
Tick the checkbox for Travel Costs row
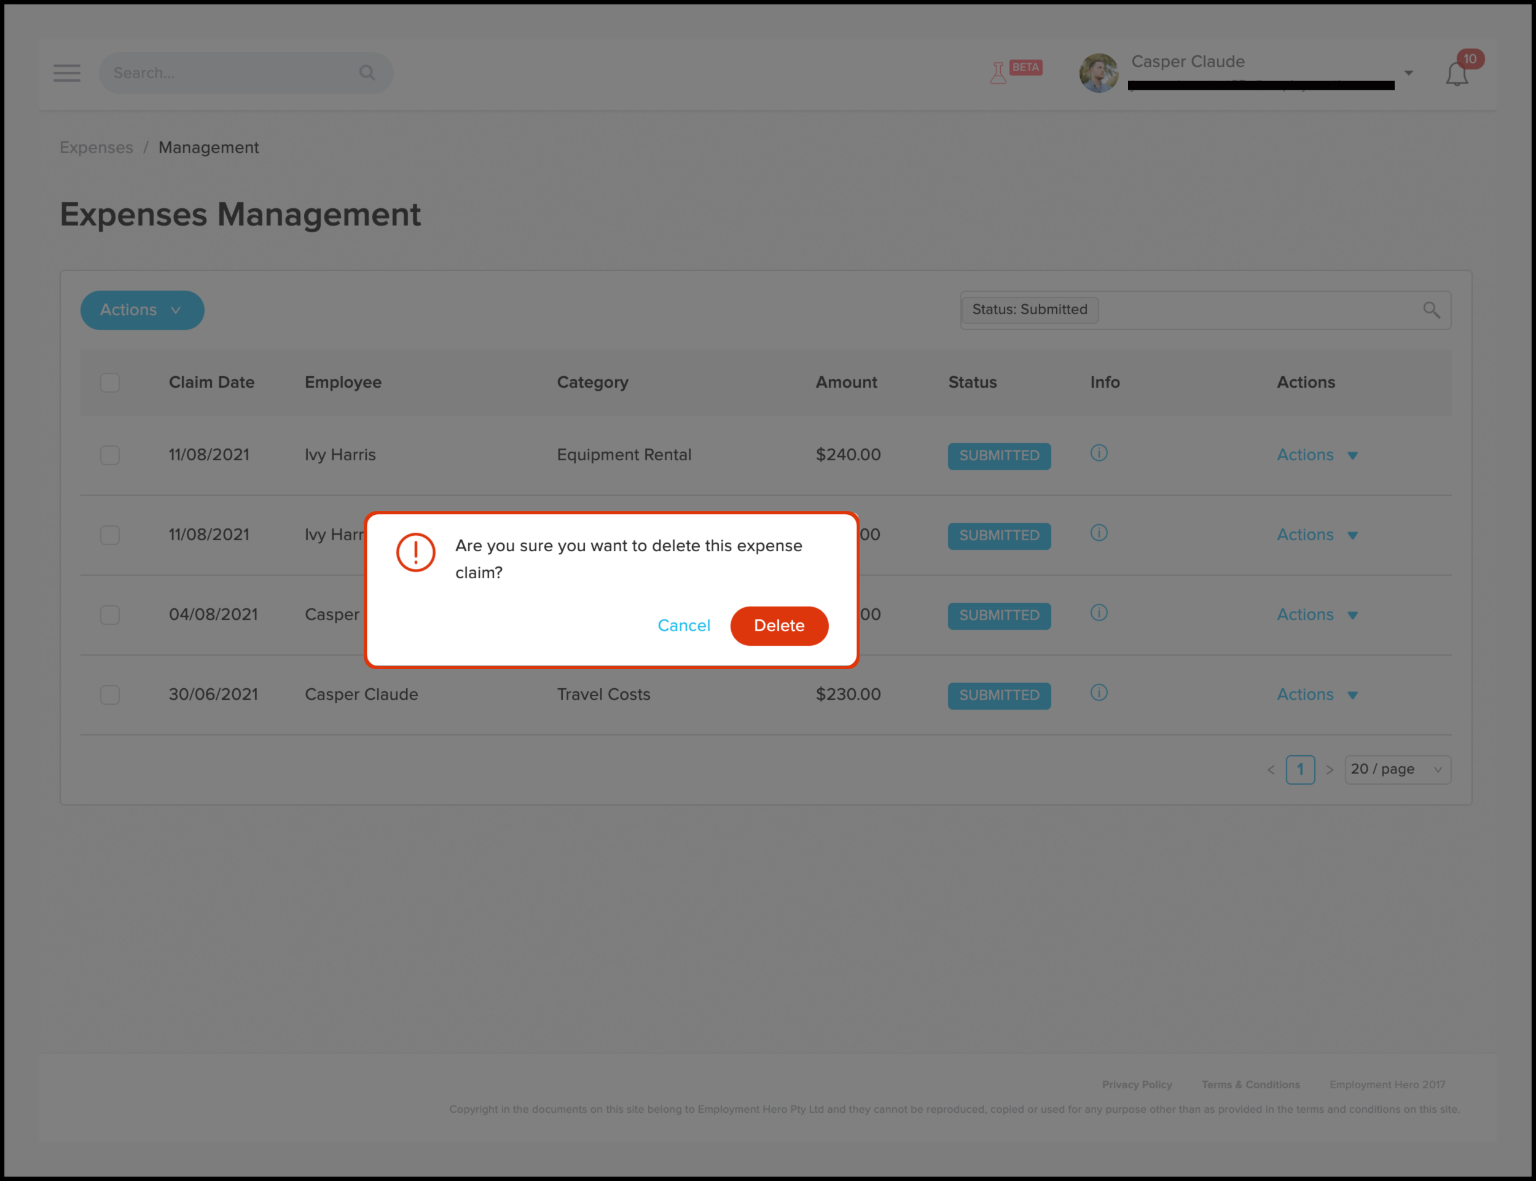(109, 695)
